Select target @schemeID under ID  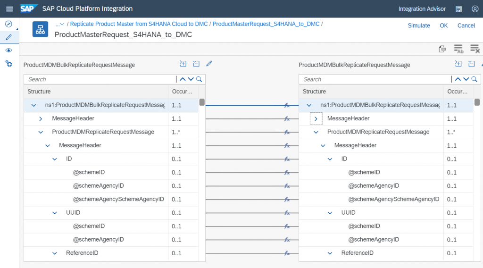[386, 173]
